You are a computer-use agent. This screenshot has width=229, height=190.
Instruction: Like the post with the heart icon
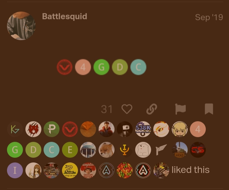[127, 109]
